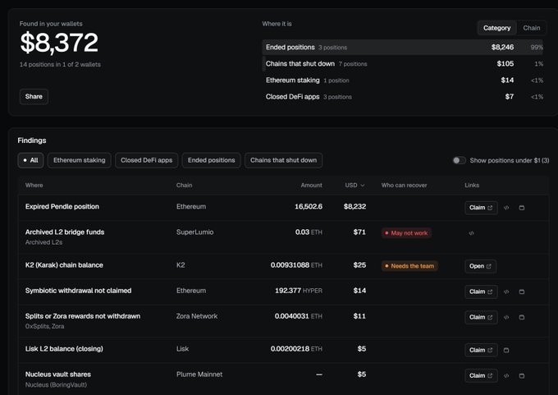
Task: Click the $8,372 total amount
Action: (59, 43)
